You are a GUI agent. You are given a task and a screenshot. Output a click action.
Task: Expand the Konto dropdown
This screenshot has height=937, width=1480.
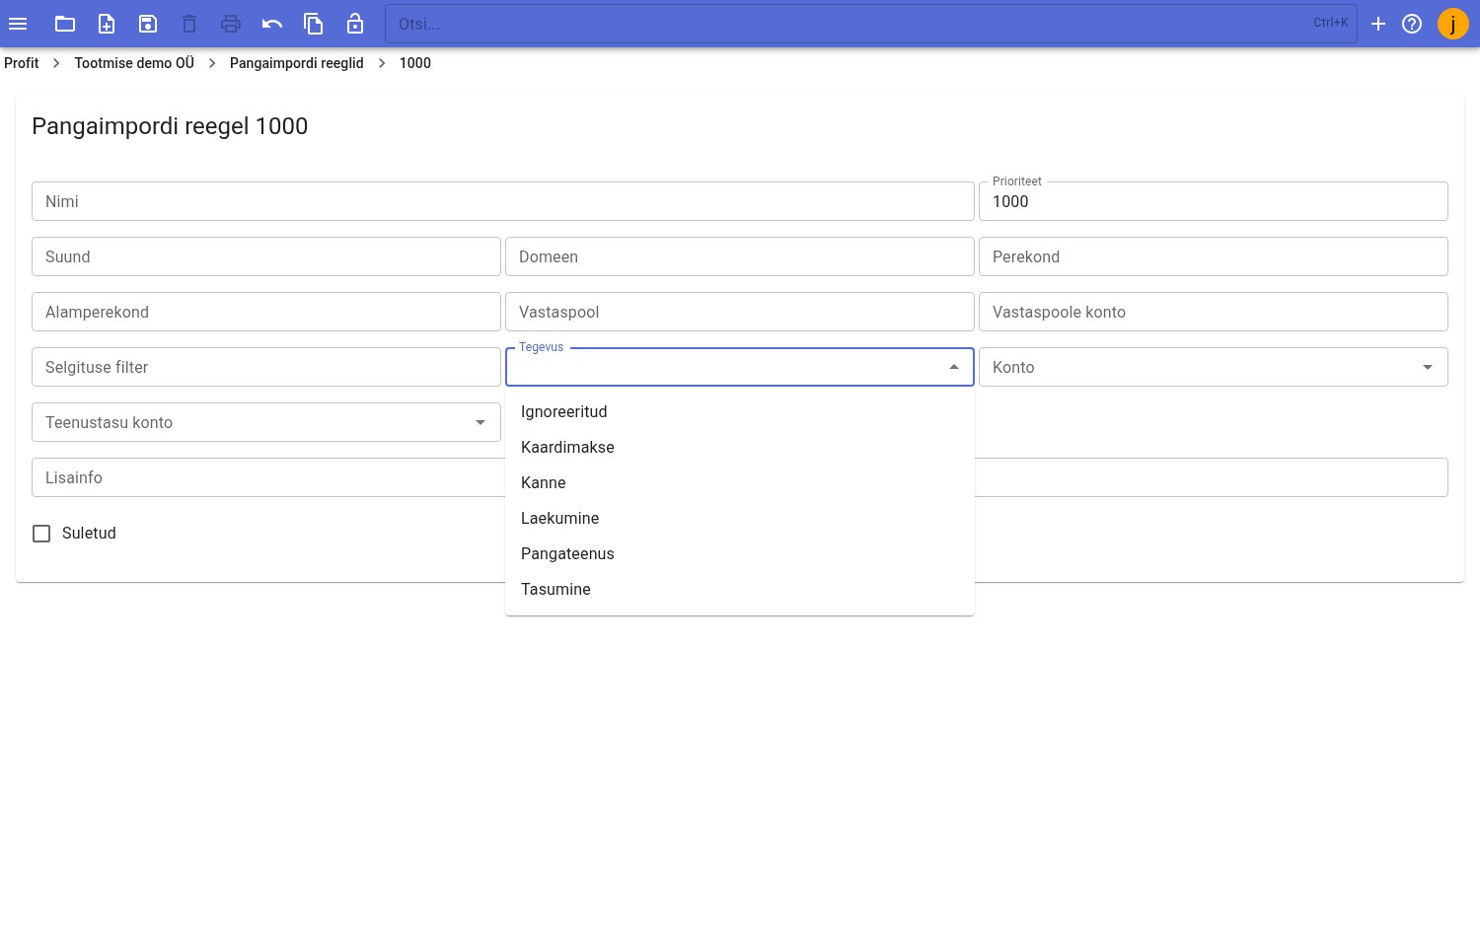tap(1428, 367)
